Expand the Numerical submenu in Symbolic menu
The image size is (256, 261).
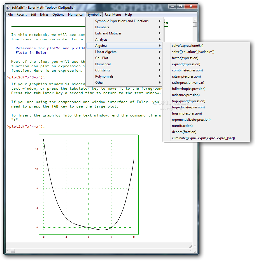125,64
